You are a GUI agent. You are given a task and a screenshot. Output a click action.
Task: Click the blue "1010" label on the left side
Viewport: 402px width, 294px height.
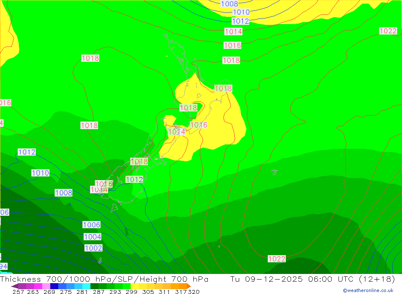[40, 173]
